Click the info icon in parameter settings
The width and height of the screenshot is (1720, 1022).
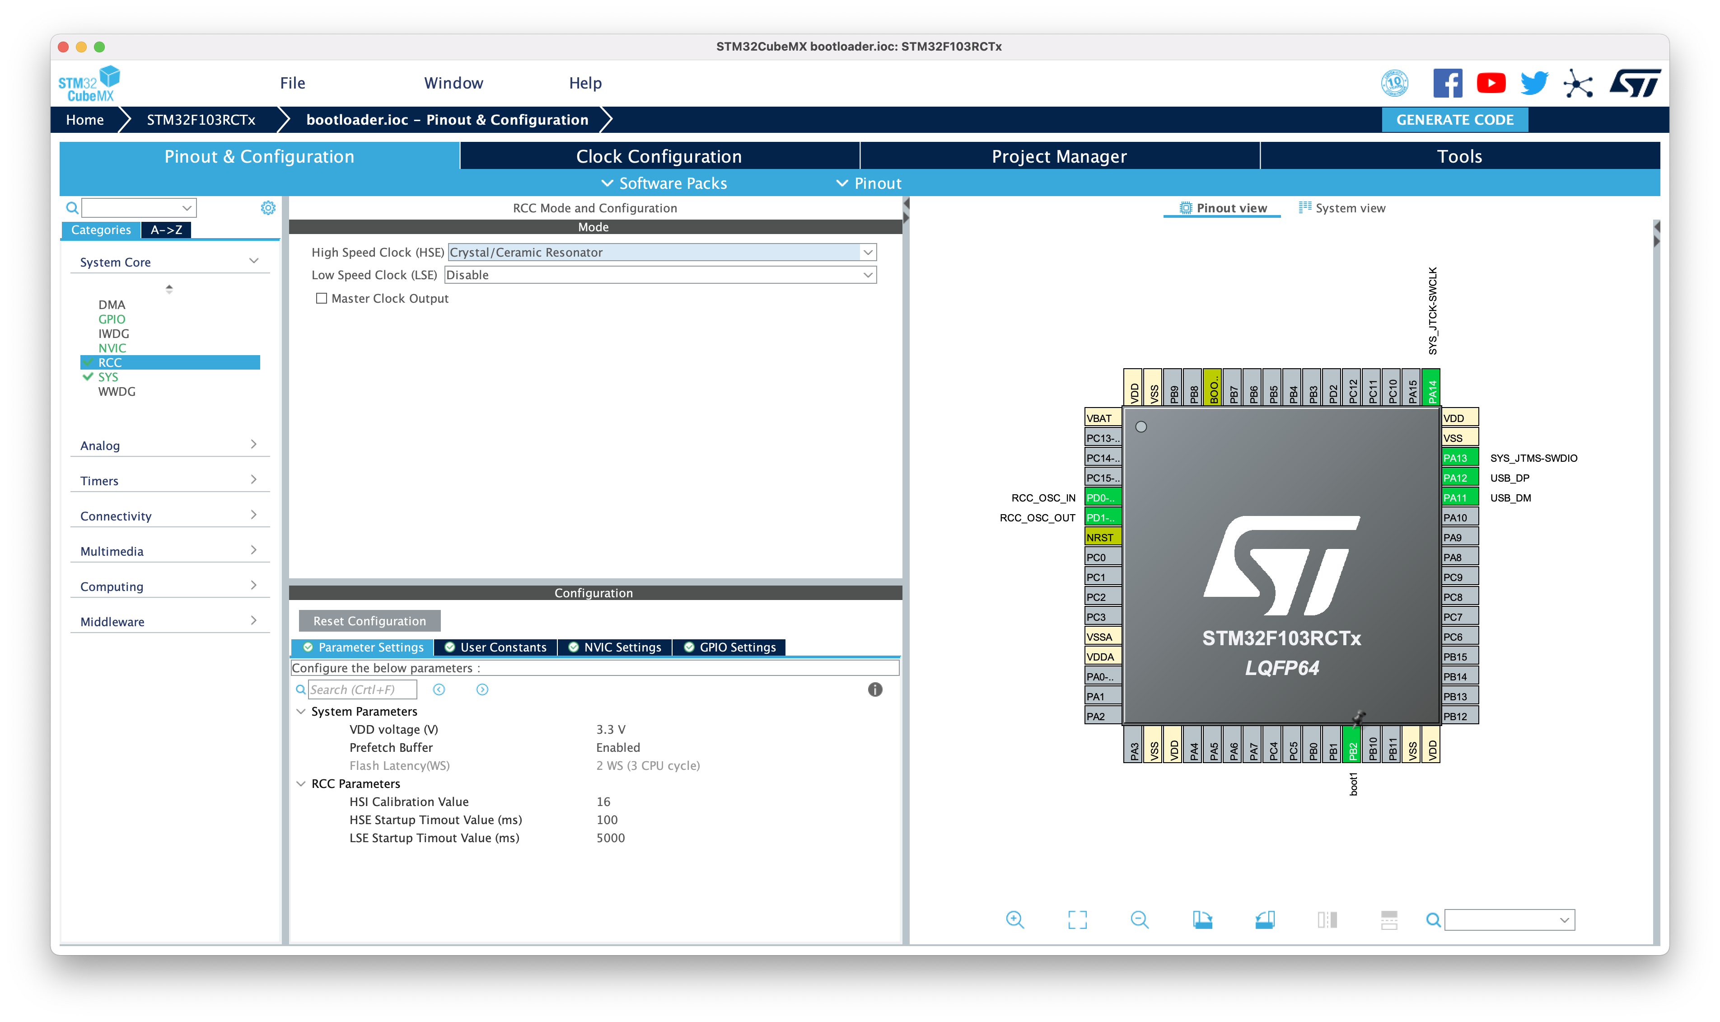click(x=875, y=689)
